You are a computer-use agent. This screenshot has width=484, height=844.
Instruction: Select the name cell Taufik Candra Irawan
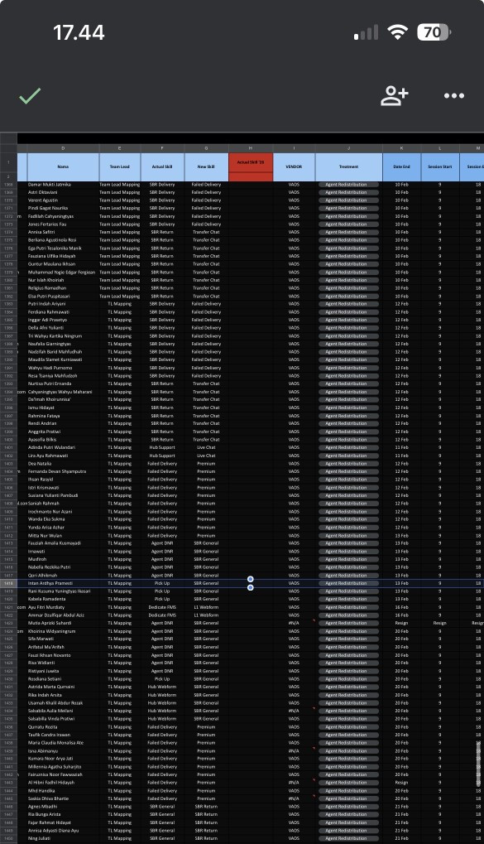click(63, 734)
